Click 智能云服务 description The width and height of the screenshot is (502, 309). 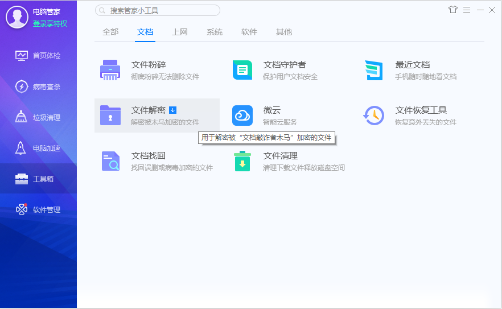pyautogui.click(x=280, y=122)
